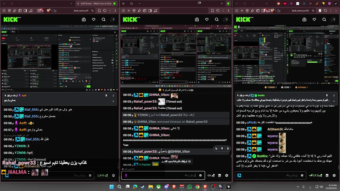Unpin the Azff pinned message
The height and width of the screenshot is (191, 340).
click(x=106, y=95)
